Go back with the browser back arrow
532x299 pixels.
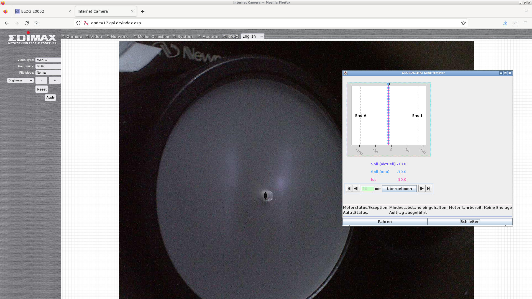pyautogui.click(x=7, y=23)
